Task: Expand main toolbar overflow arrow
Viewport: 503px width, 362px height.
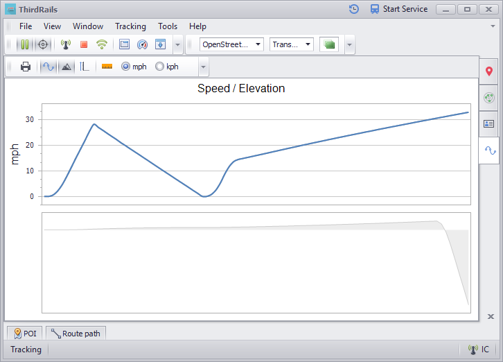Action: tap(178, 44)
